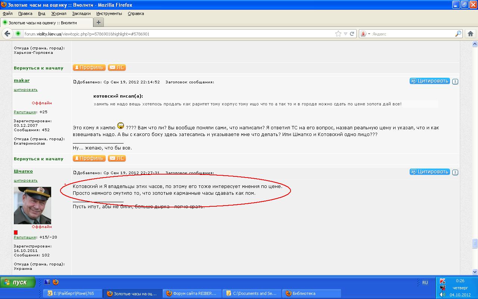Click the page scrollbar thumb
The image size is (478, 299).
(x=475, y=244)
